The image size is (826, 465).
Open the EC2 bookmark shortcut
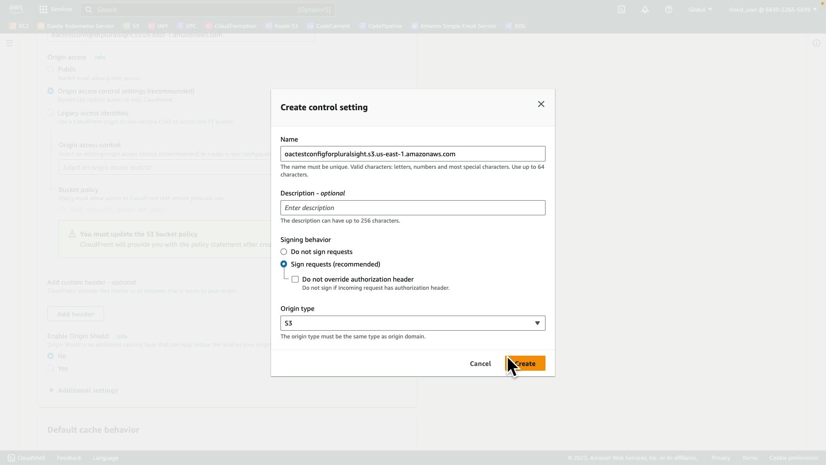19,26
